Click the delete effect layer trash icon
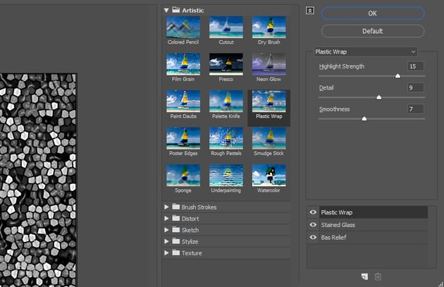The image size is (444, 287). [x=378, y=276]
